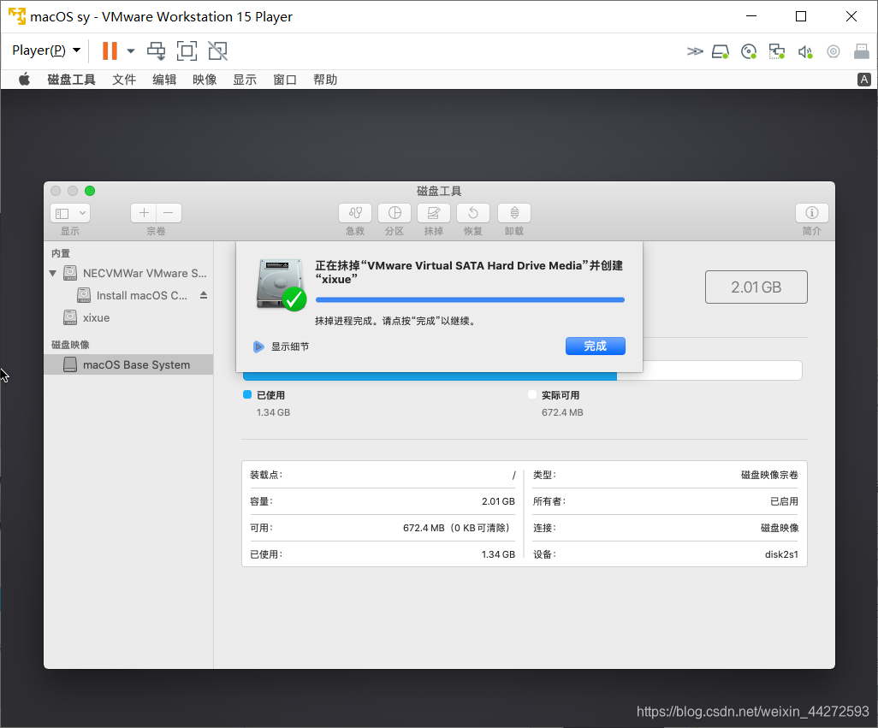The height and width of the screenshot is (728, 878).
Task: Open the Info (简介) toolbar icon
Action: (811, 213)
